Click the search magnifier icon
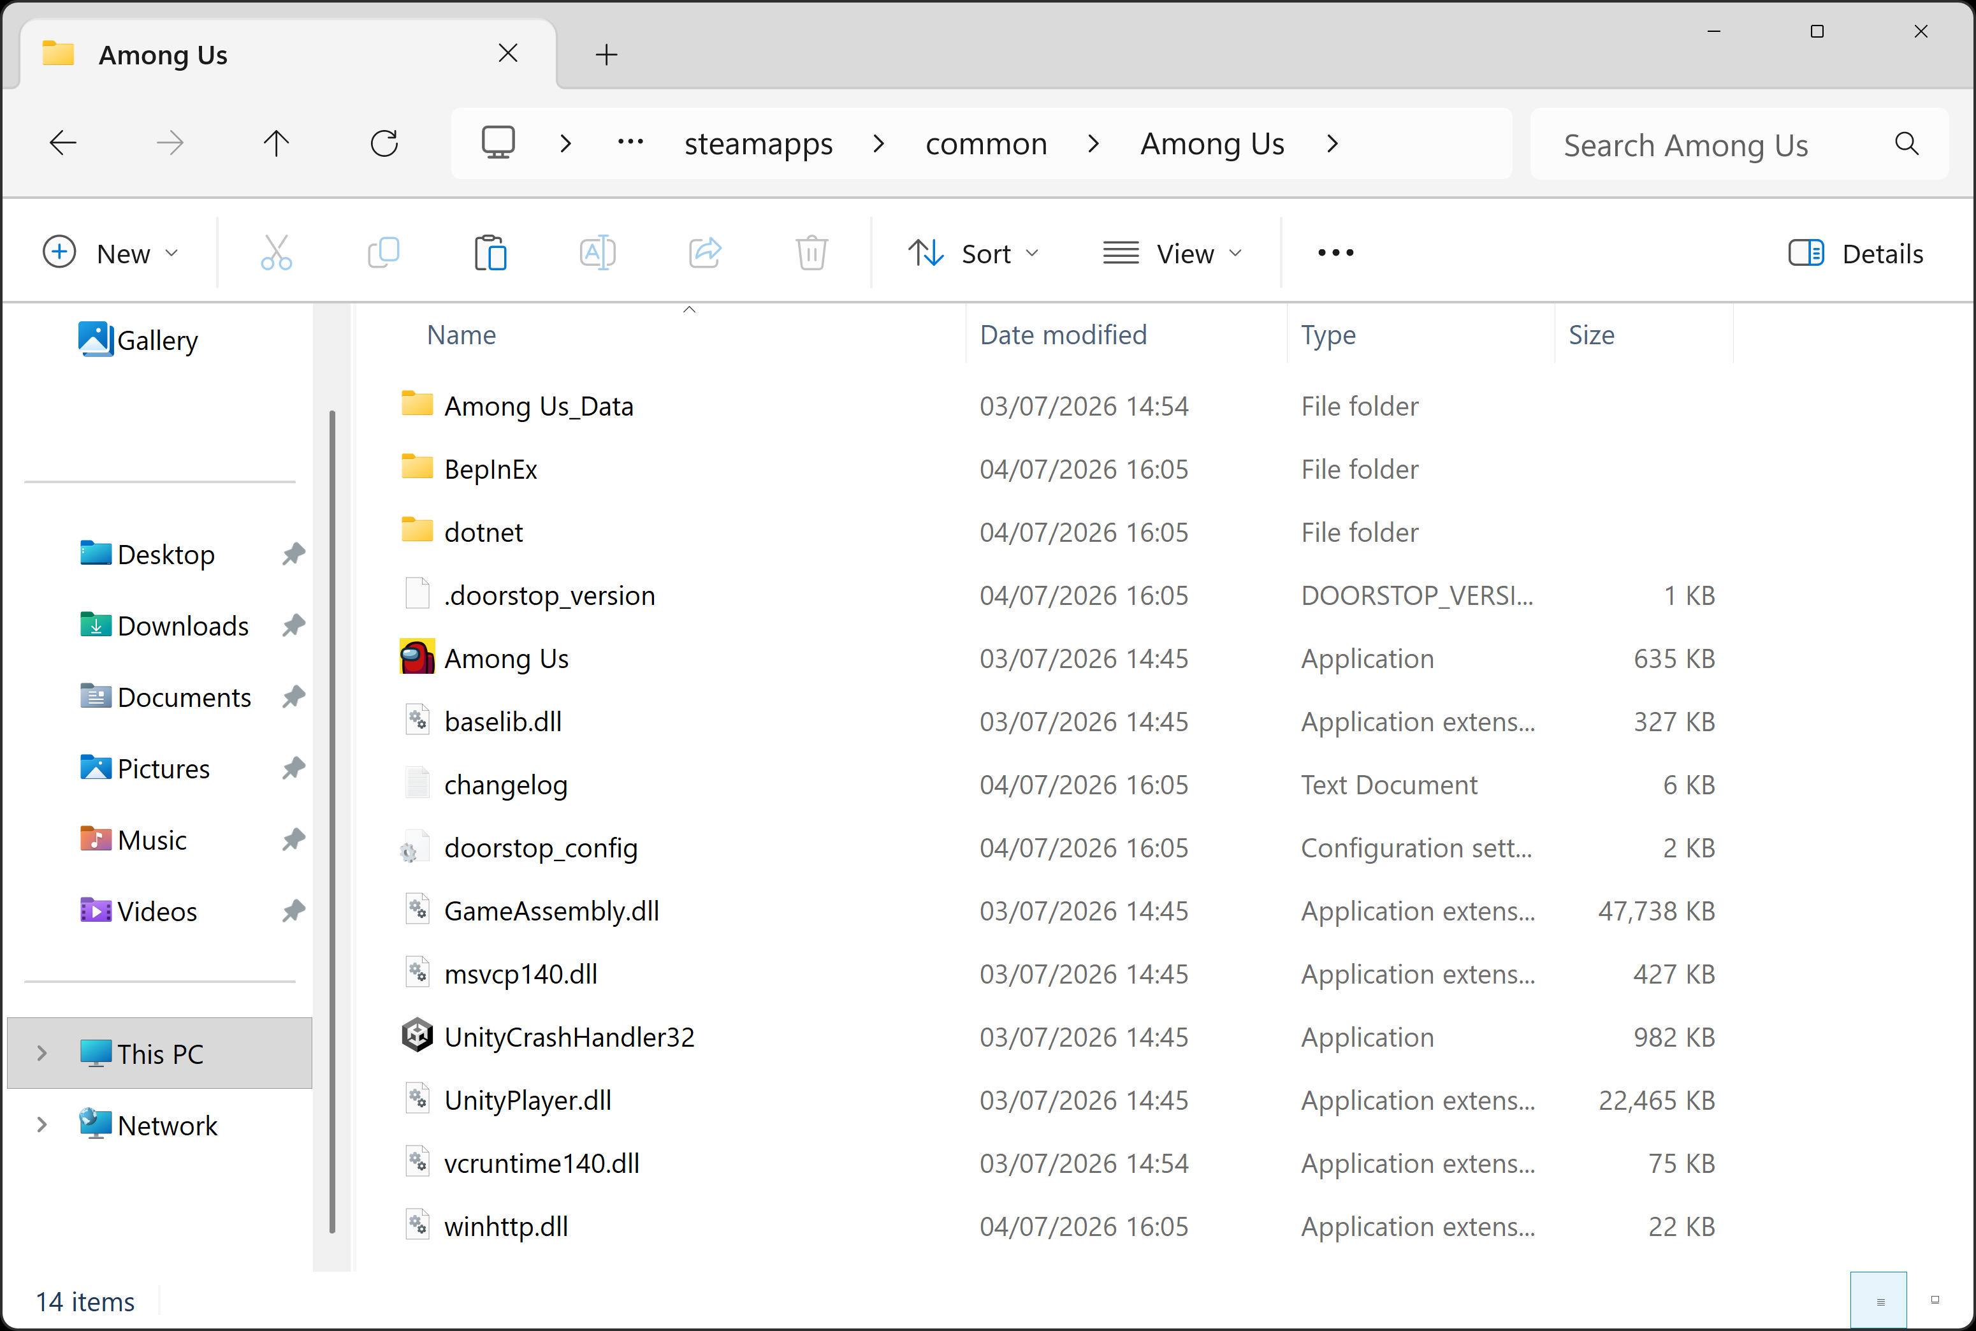Screen dimensions: 1976x1331 click(x=1907, y=143)
